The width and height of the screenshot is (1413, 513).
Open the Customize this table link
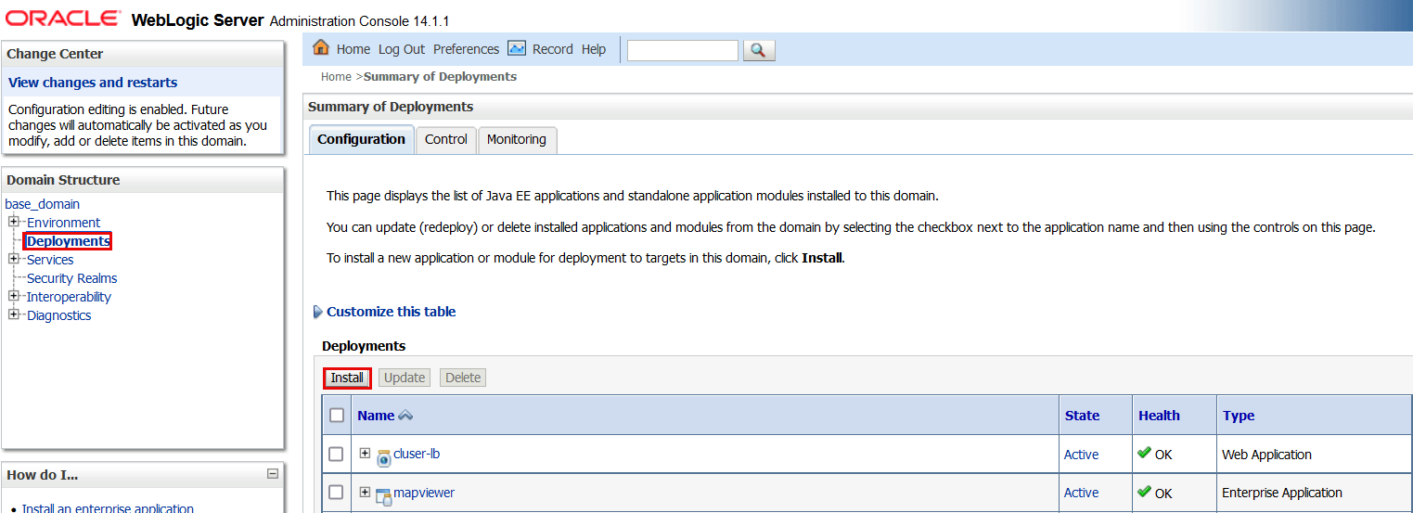pos(392,312)
